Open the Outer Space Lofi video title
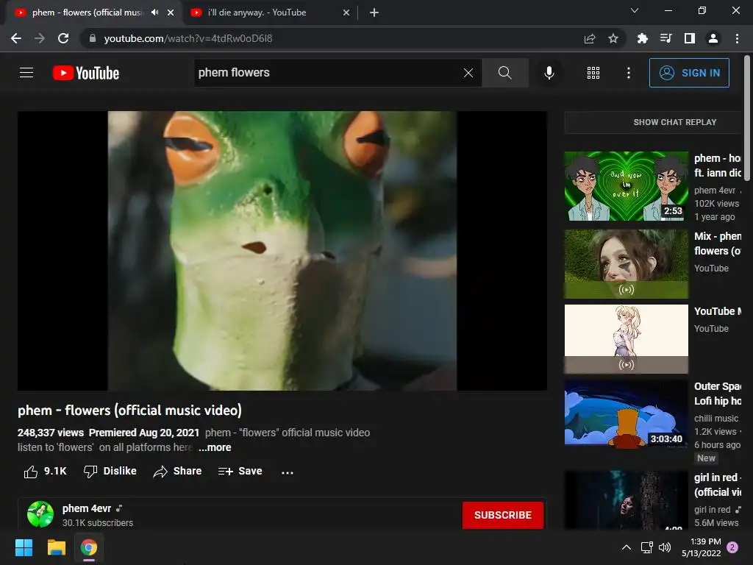Viewport: 753px width, 565px height. pyautogui.click(x=718, y=394)
